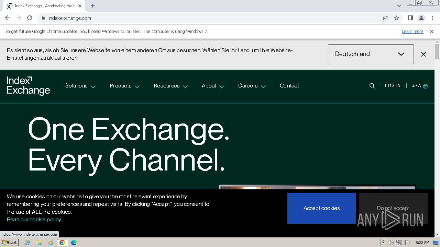Viewport: 440px width, 247px height.
Task: Expand the Careers navigation menu
Action: pos(252,86)
